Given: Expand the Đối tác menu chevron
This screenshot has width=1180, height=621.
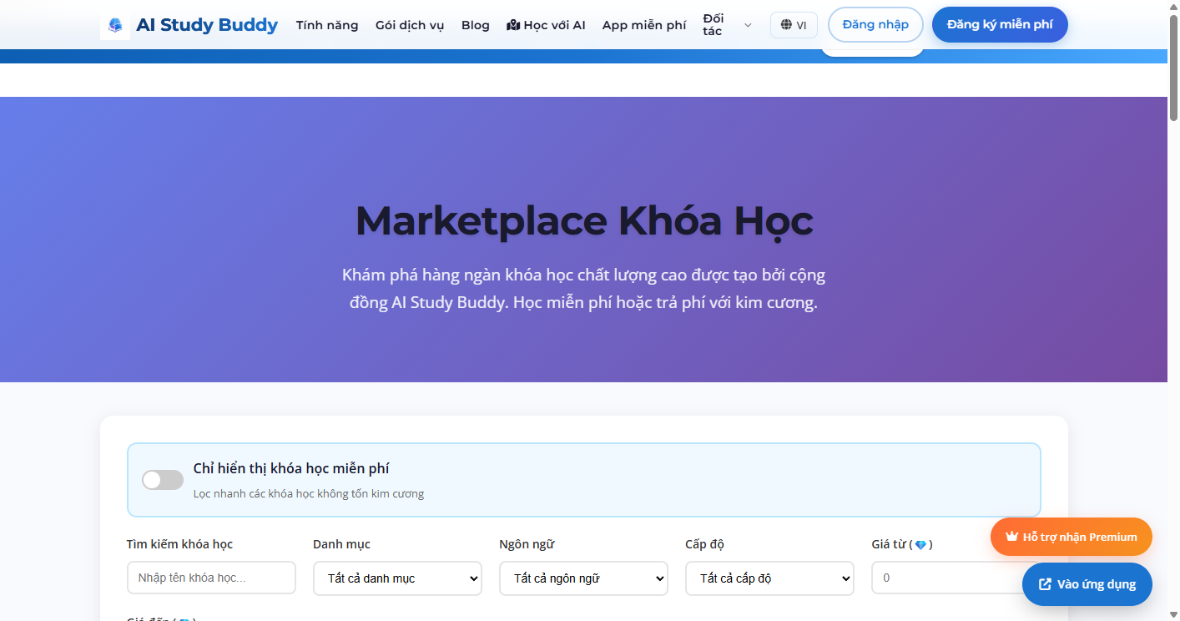Looking at the screenshot, I should coord(748,25).
